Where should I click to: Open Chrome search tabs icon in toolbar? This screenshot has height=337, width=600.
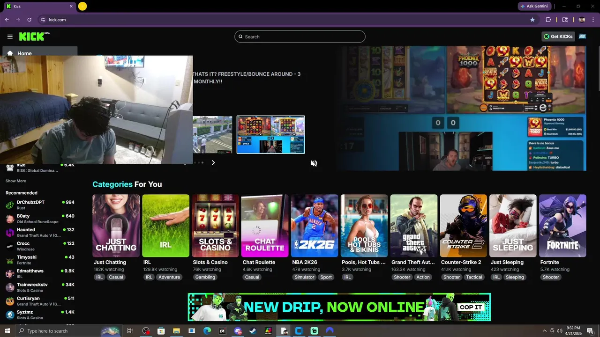(565, 20)
